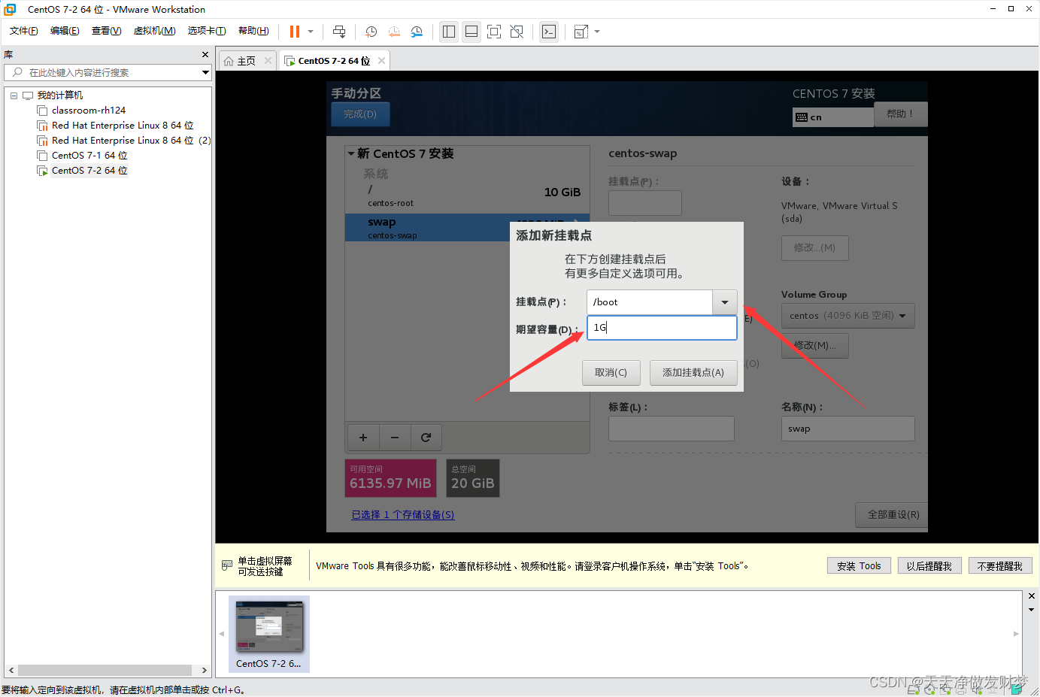Open the 选项卡(T) menu
The image size is (1040, 697).
click(x=207, y=31)
